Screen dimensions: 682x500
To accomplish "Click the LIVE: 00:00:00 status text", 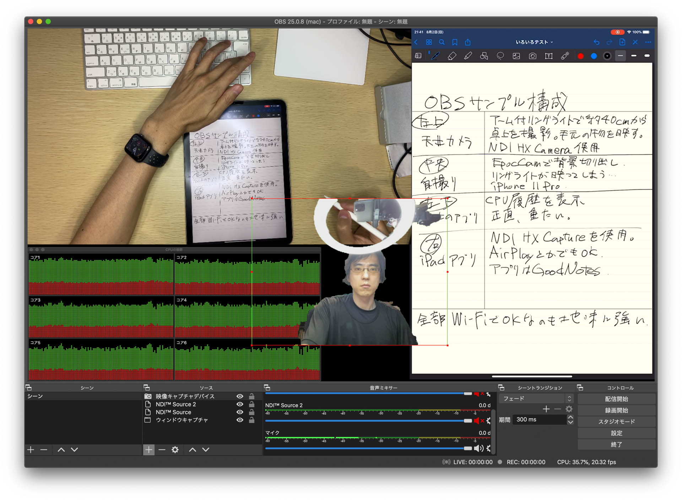I will (473, 462).
